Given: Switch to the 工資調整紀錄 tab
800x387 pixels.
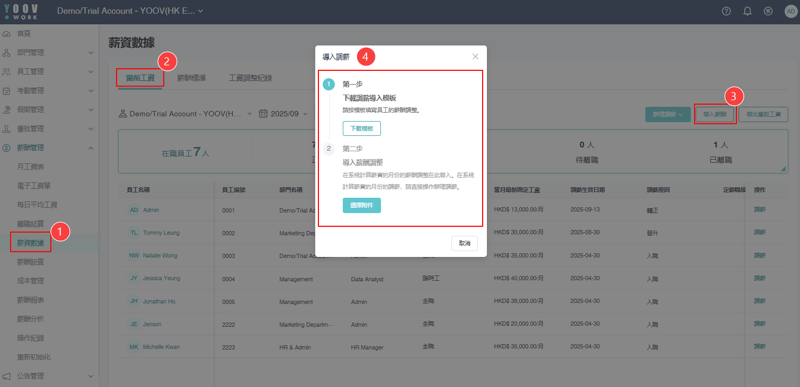Looking at the screenshot, I should coord(250,78).
